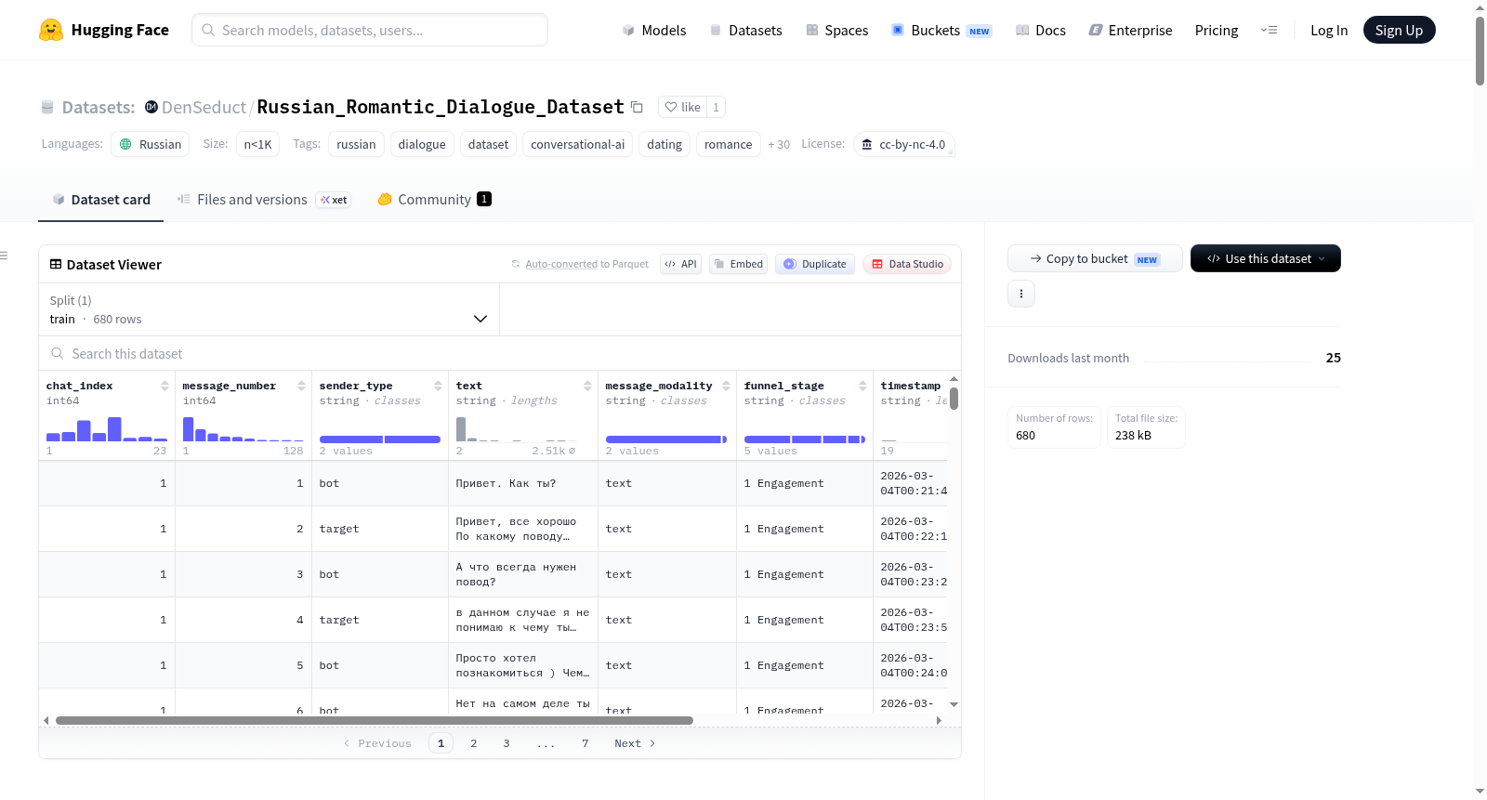Click the main site search field

(x=370, y=30)
